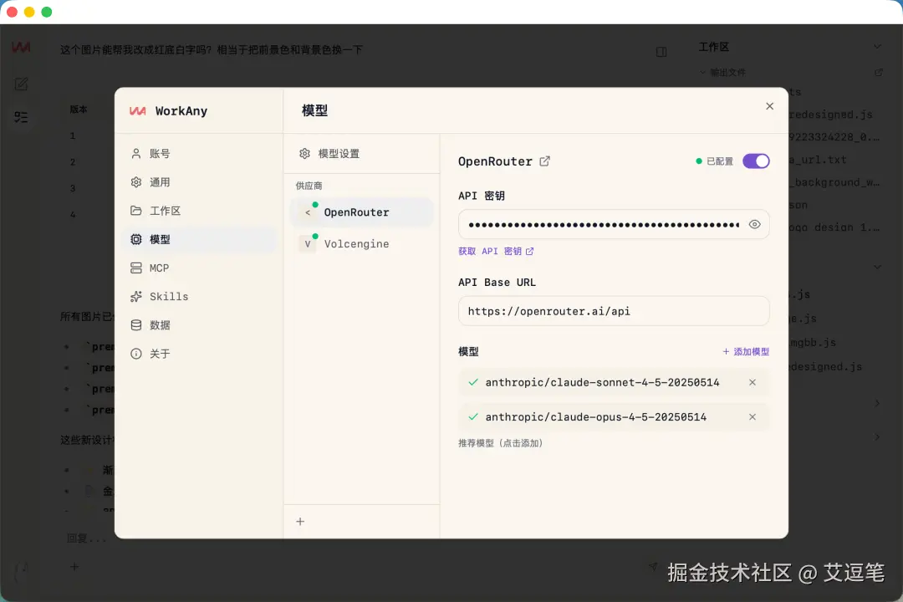Open the 获取 API 密钥 link
The width and height of the screenshot is (903, 602).
point(496,251)
